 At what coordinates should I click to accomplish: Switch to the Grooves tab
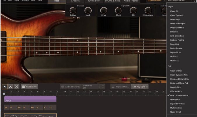point(75,1)
